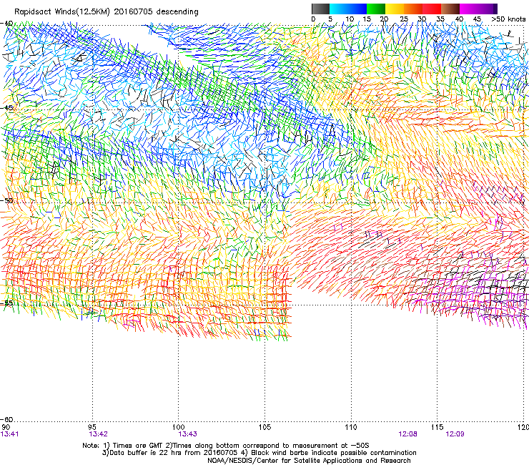The height and width of the screenshot is (465, 529).
Task: Click the '-40' latitude axis label
Action: (7, 24)
